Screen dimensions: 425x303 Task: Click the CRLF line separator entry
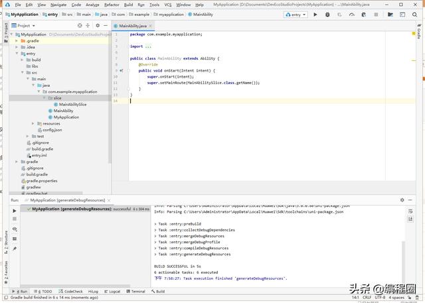pos(367,297)
